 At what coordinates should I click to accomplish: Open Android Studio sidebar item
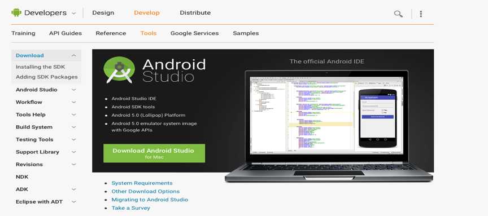[x=36, y=90]
